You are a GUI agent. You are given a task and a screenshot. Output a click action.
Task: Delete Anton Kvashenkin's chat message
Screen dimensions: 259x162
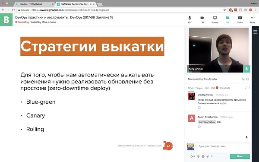point(199,127)
